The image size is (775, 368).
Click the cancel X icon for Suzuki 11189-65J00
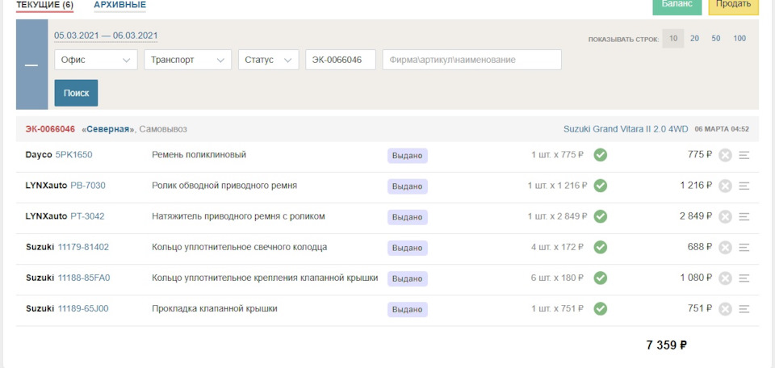pos(725,308)
